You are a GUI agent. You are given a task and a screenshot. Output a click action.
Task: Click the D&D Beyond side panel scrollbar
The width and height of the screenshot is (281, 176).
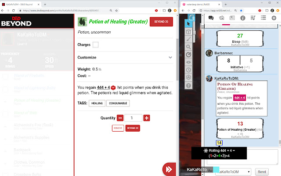(x=177, y=59)
